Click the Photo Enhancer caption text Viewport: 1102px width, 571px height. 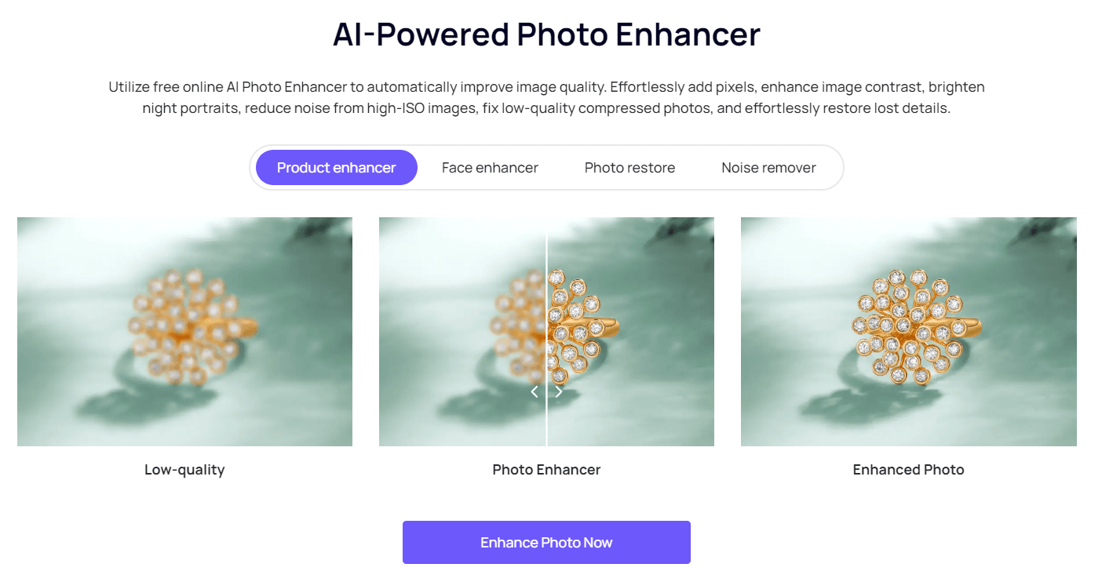click(546, 470)
